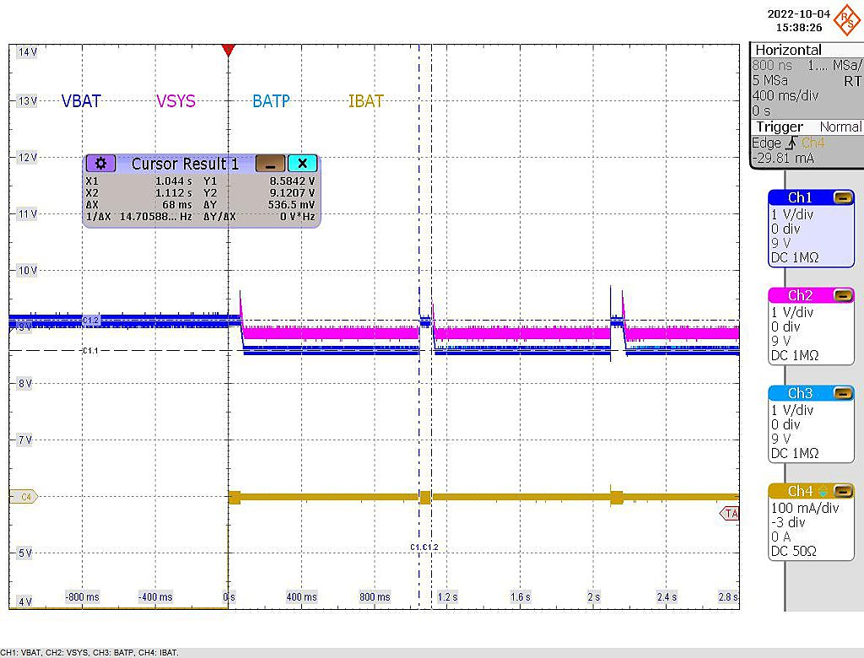Click the Rohde & Schwarz logo

pyautogui.click(x=847, y=19)
